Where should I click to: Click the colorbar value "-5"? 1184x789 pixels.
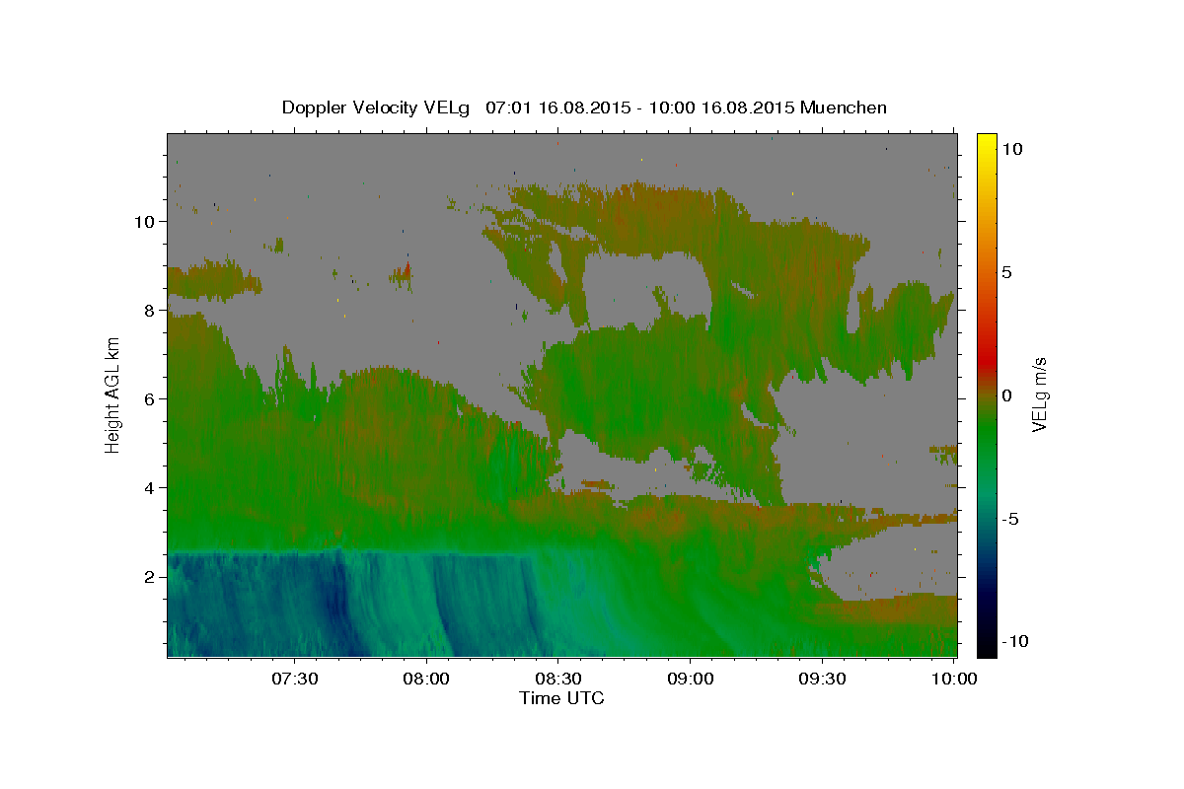click(1009, 519)
